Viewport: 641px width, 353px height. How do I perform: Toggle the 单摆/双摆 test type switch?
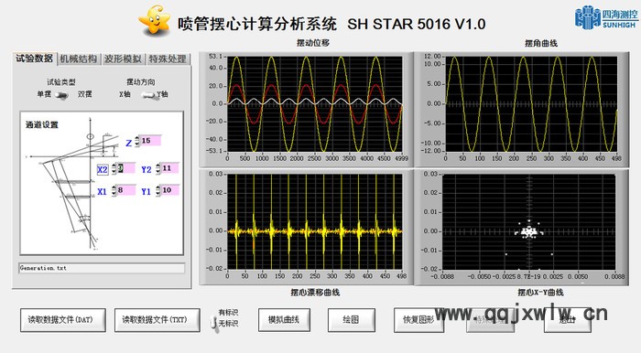[x=61, y=95]
